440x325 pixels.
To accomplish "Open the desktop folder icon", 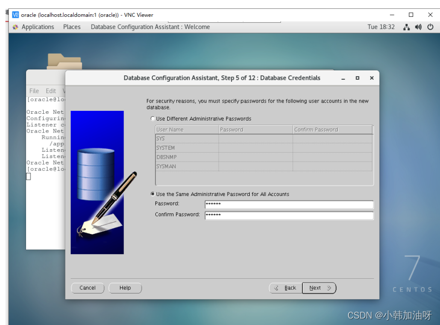I will click(x=64, y=61).
